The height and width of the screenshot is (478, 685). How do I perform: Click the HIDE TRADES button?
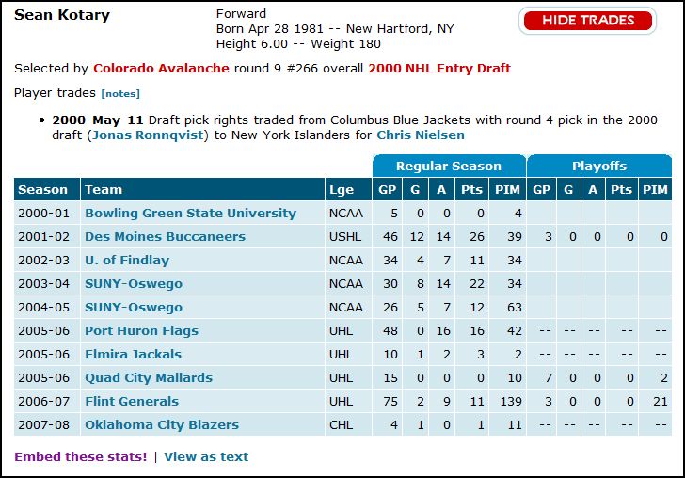[x=587, y=20]
